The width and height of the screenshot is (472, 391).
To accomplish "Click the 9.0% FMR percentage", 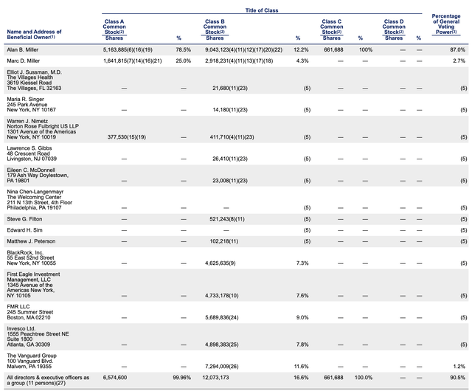I will (x=302, y=317).
